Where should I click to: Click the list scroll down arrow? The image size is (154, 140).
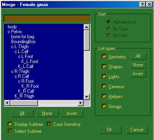click(87, 97)
